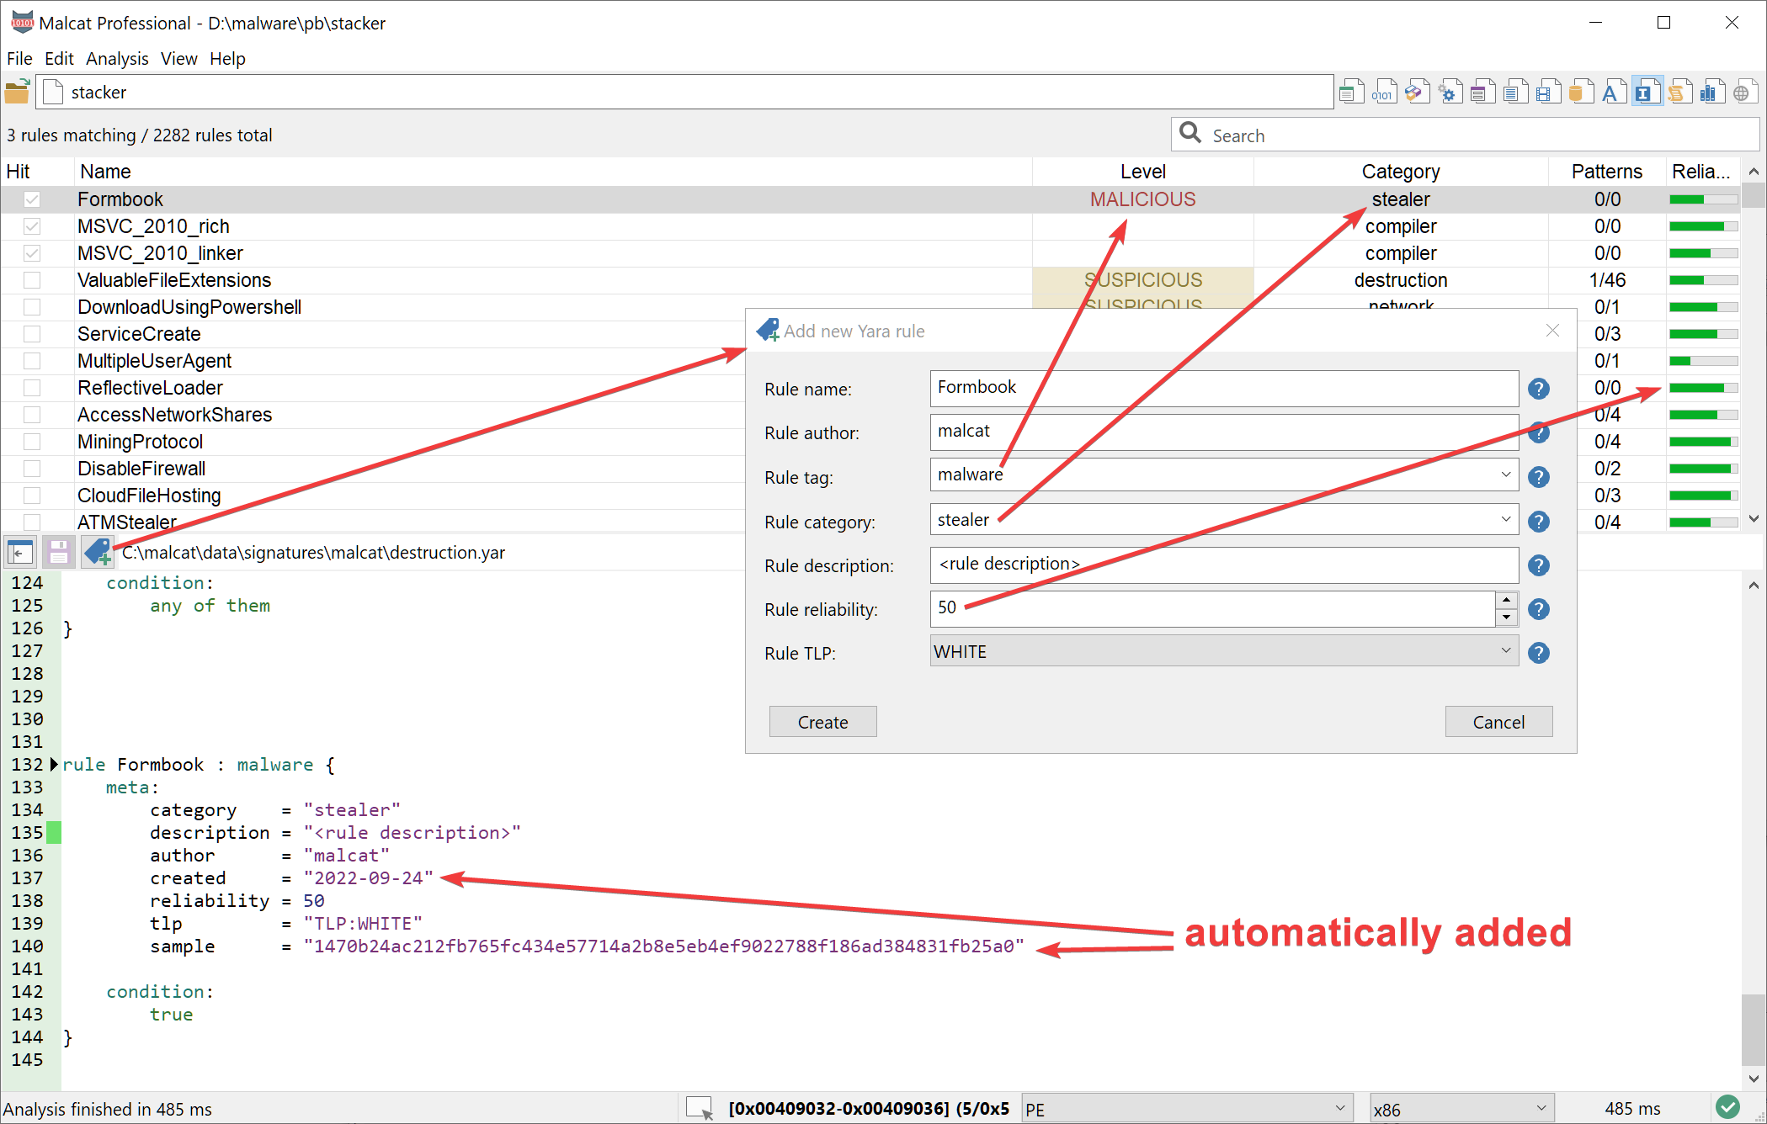This screenshot has width=1767, height=1124.
Task: Click the add new Yara rule tag icon
Action: 98,552
